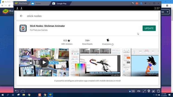Open the Goku character screenshot thumbnail
The image size is (173, 97).
(140, 62)
